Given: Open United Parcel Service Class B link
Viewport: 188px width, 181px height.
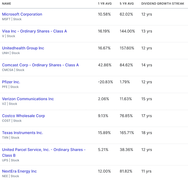Looking at the screenshot, I should pyautogui.click(x=44, y=152).
